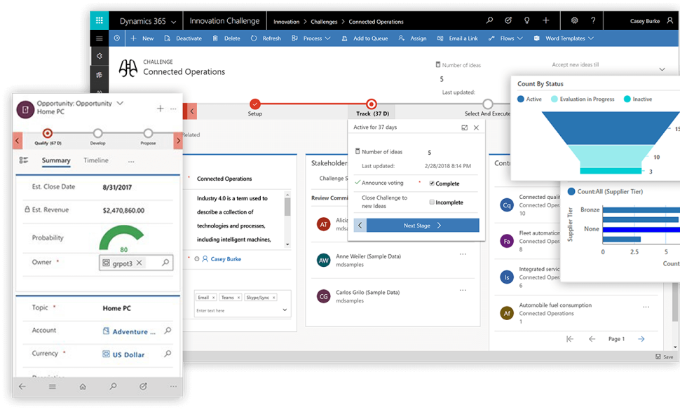Open the Related tab in the challenge
This screenshot has height=409, width=680.
(x=191, y=134)
